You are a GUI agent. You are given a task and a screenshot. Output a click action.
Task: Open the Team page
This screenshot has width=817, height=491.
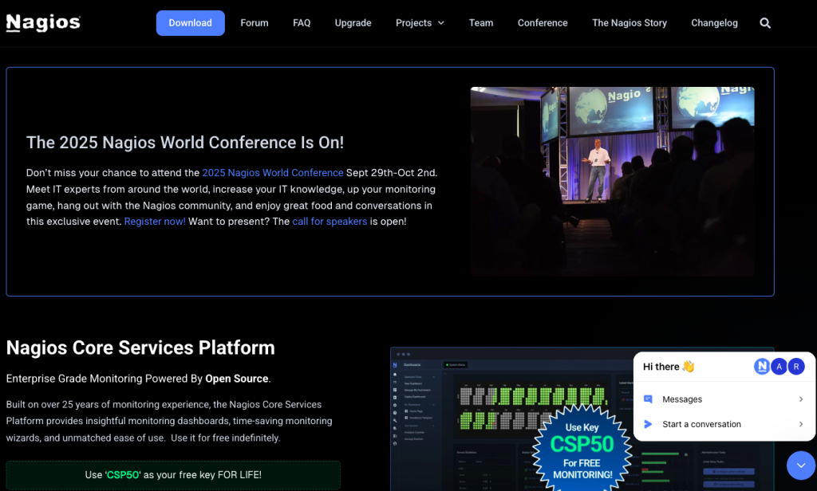pyautogui.click(x=481, y=23)
